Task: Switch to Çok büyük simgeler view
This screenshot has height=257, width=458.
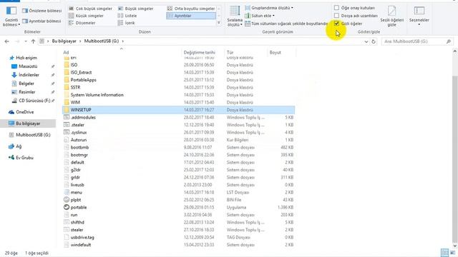Action: pyautogui.click(x=91, y=9)
